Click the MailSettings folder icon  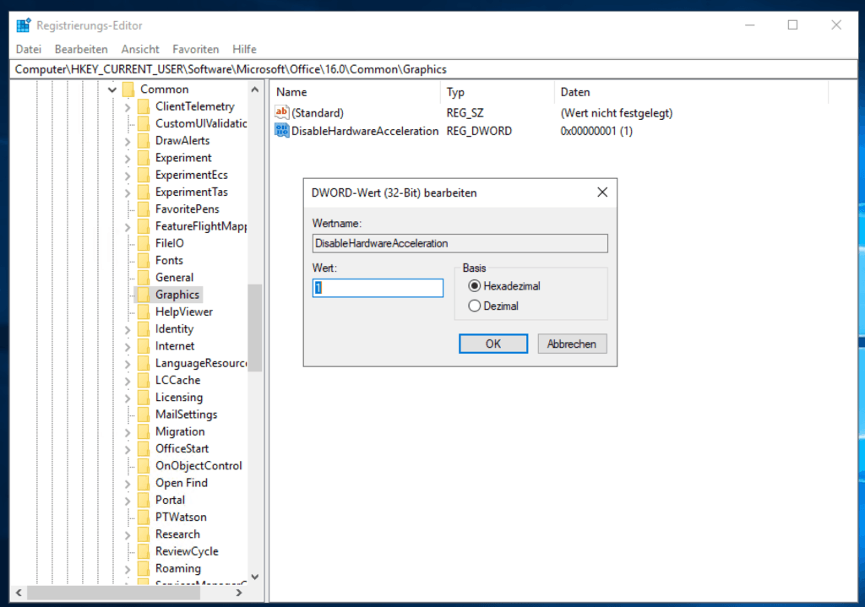(144, 414)
